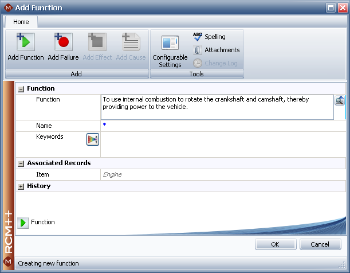Click the green Function icon at bottom
The height and width of the screenshot is (273, 350).
[x=23, y=223]
